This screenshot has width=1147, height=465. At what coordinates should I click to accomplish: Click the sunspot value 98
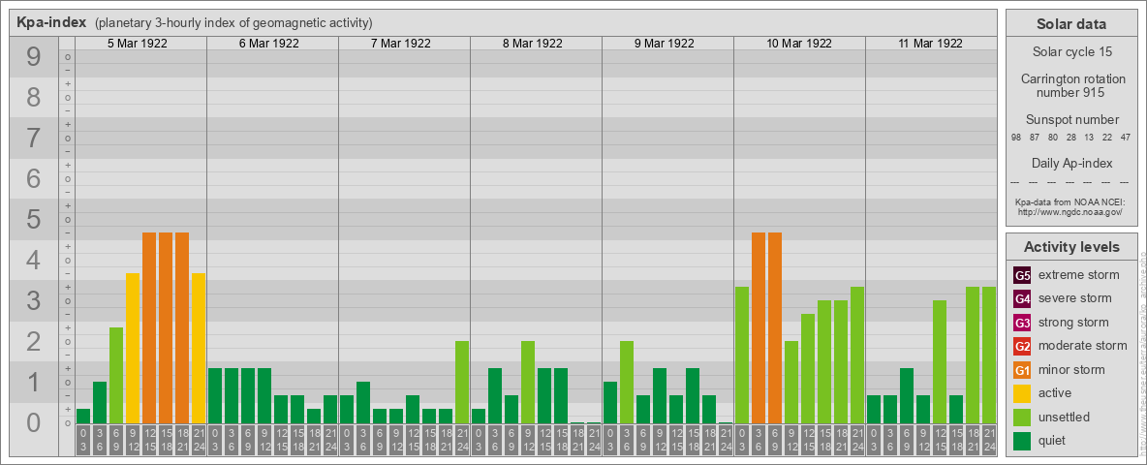click(1016, 139)
